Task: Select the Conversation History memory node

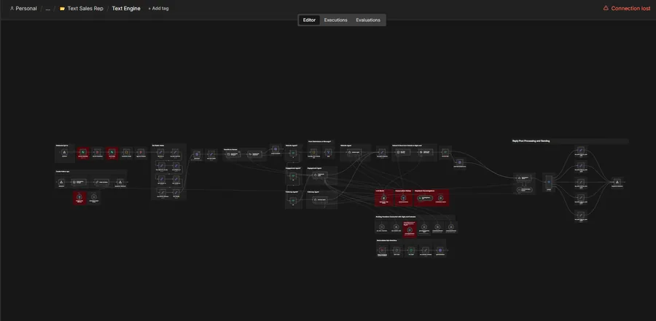Action: pyautogui.click(x=403, y=198)
